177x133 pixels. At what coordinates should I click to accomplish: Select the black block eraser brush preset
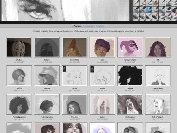(168, 10)
